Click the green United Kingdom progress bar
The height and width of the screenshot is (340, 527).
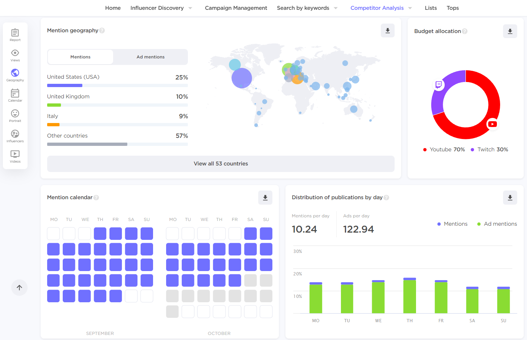[54, 105]
